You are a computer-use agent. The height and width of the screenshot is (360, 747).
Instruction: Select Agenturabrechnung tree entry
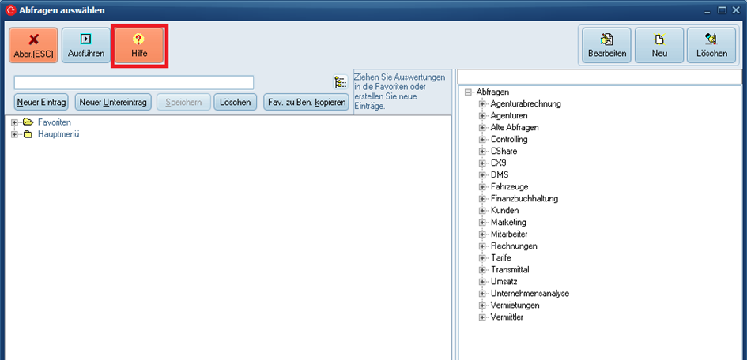525,104
